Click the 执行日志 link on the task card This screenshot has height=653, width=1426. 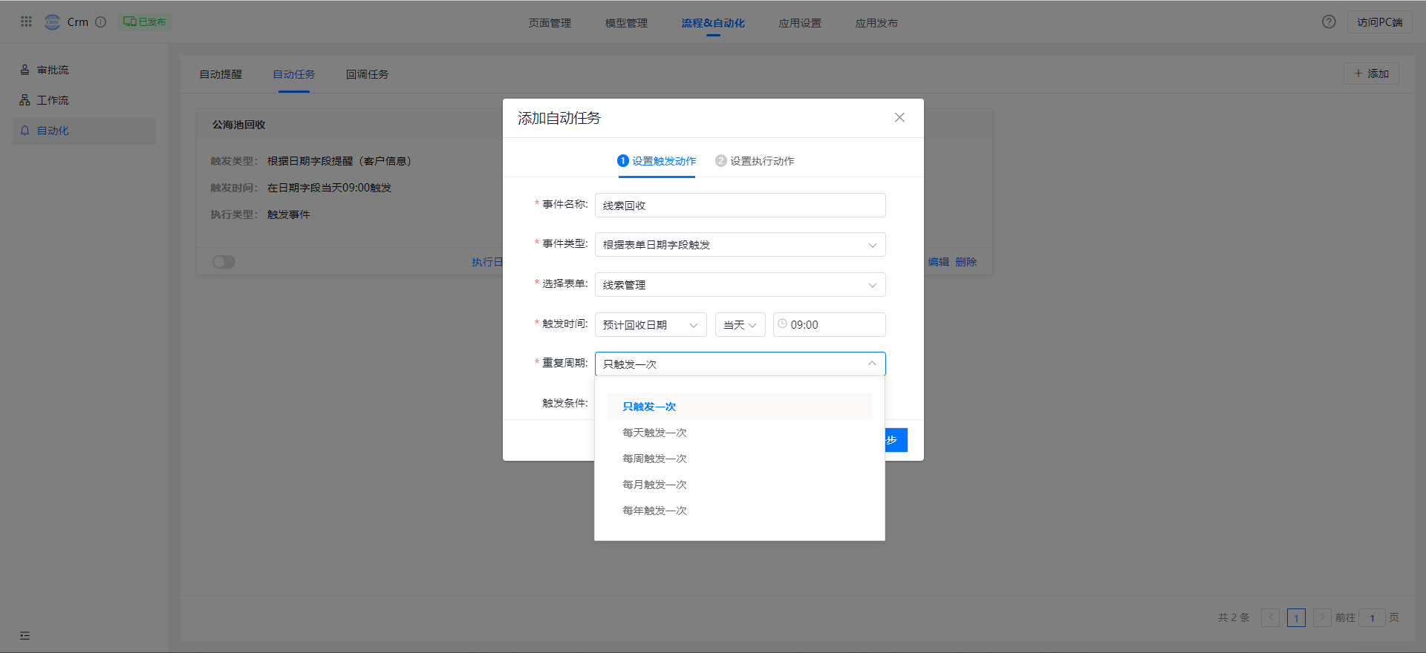click(x=487, y=262)
